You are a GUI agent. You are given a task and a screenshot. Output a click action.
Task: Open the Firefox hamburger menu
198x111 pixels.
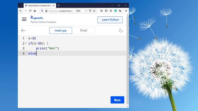click(126, 11)
